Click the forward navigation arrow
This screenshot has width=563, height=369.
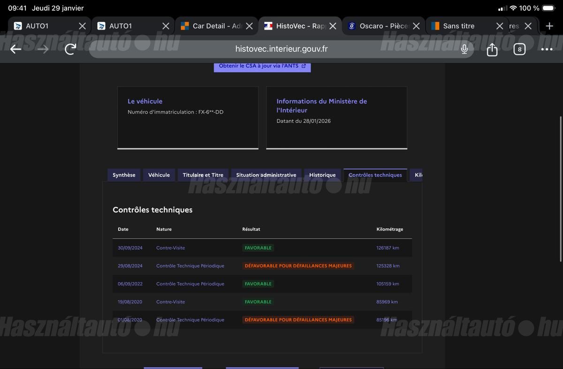tap(43, 49)
